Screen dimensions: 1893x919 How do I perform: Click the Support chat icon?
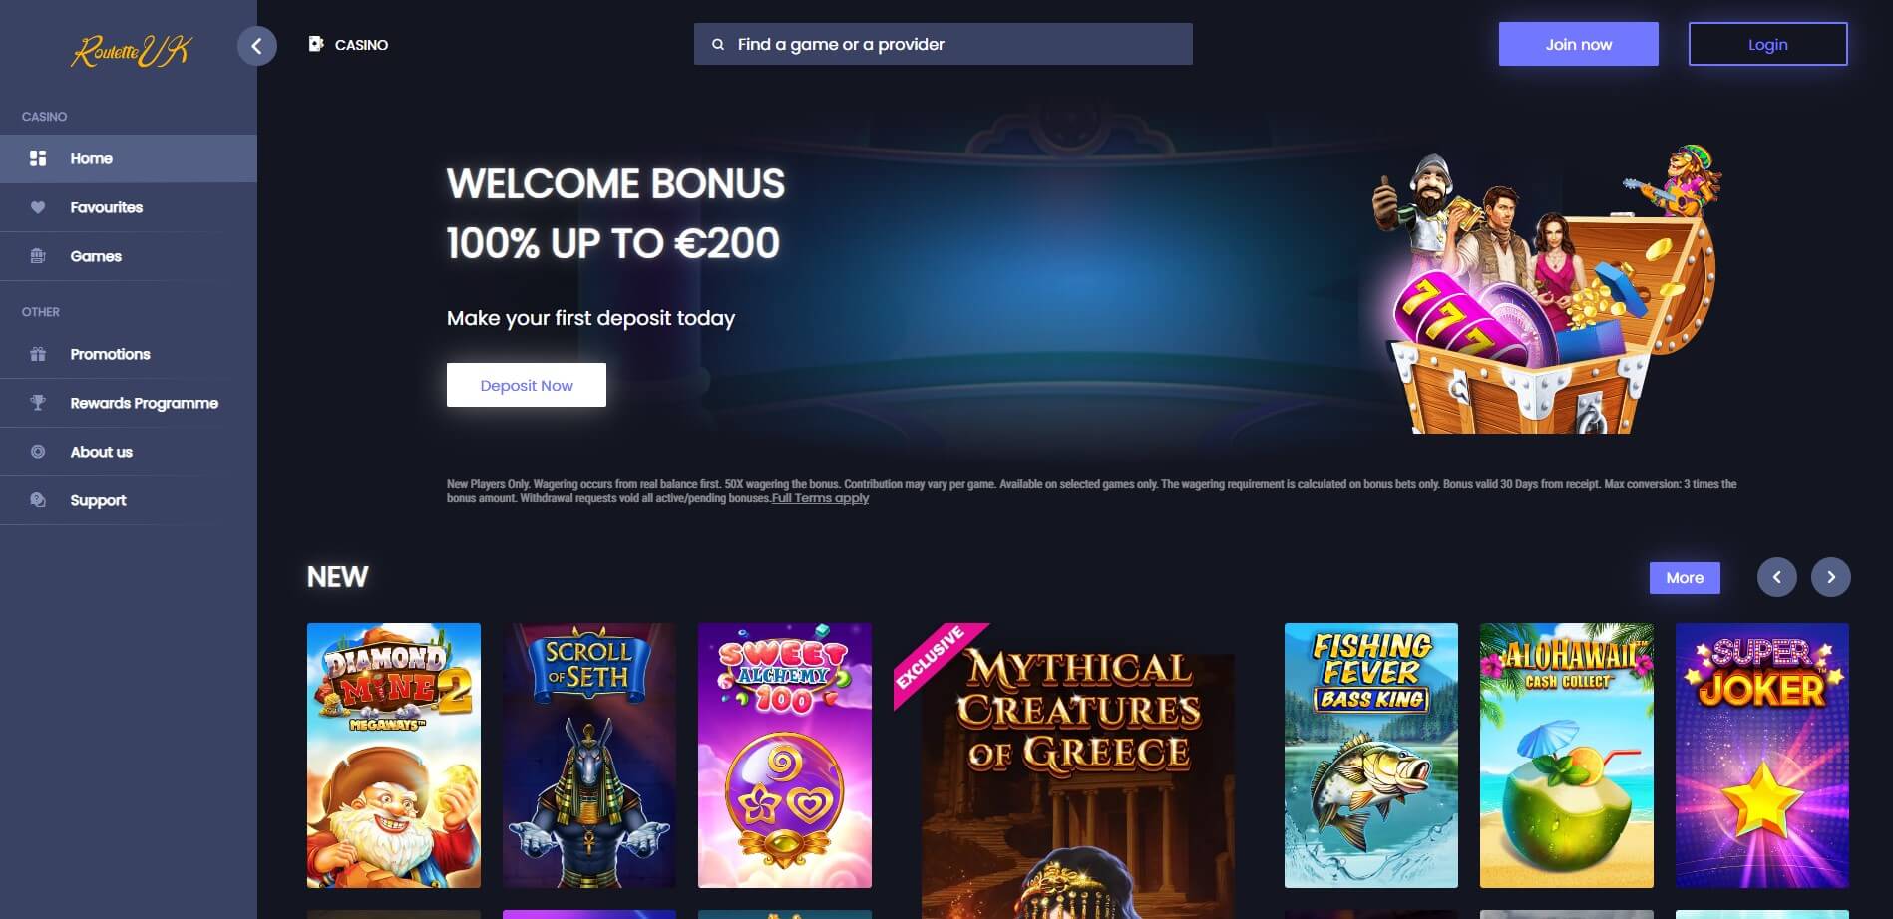tap(38, 500)
